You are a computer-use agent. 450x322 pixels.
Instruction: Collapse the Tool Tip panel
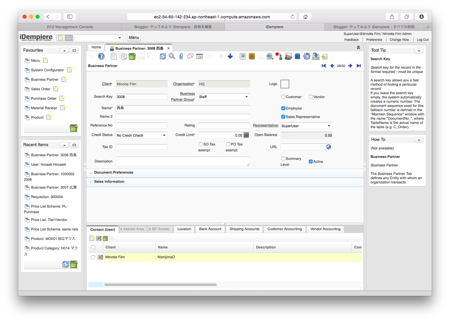click(x=419, y=51)
